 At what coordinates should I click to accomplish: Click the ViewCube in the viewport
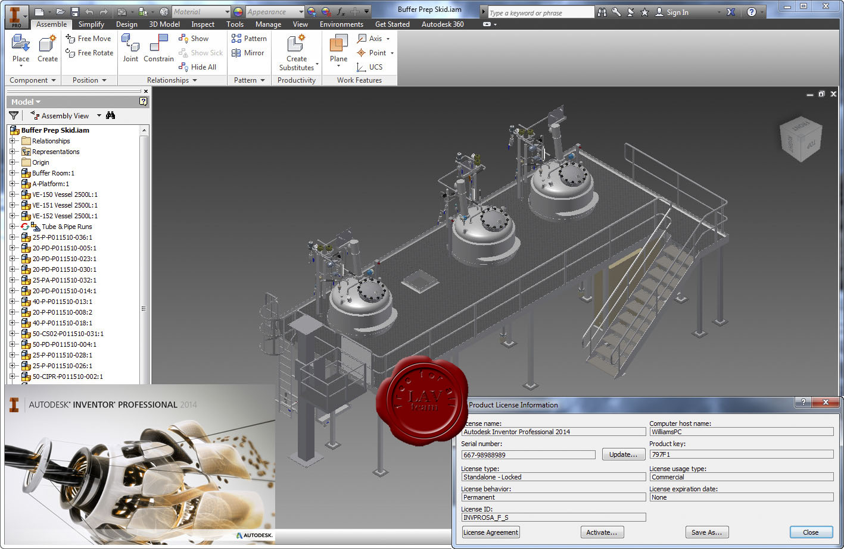click(x=801, y=138)
